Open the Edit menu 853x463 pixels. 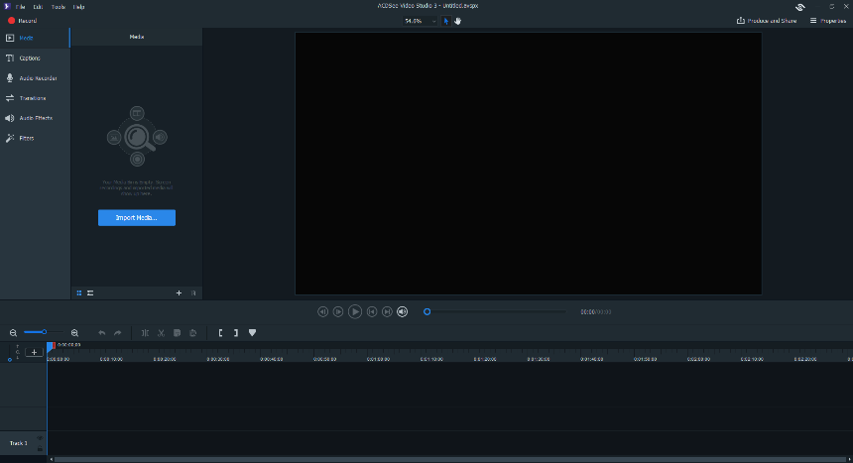point(38,7)
